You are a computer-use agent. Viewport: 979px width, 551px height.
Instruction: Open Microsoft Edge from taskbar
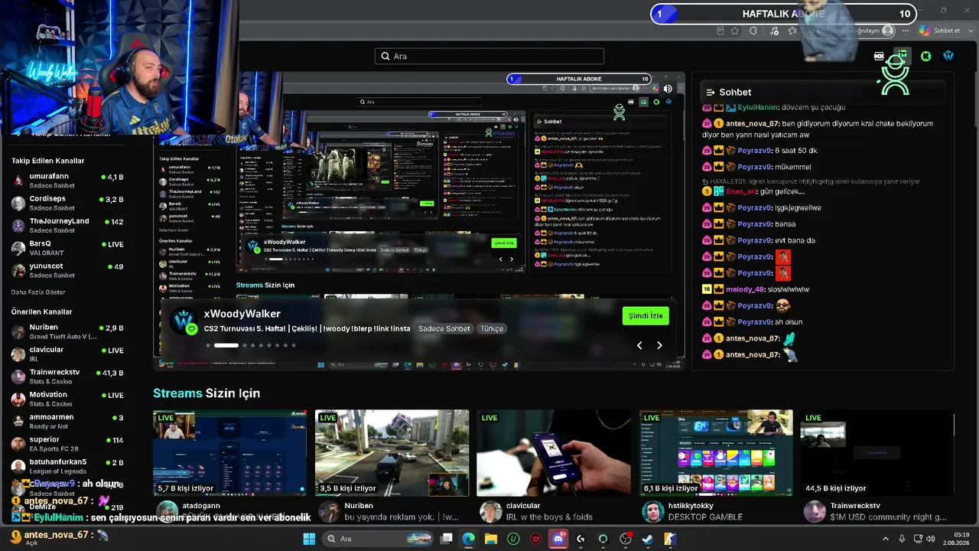click(468, 539)
